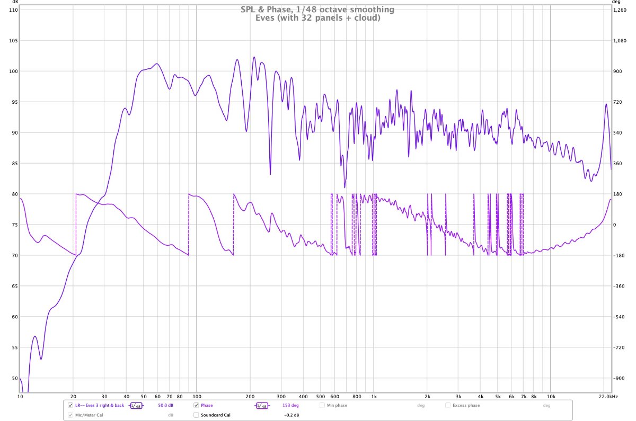Click the 50.0 dB readout value
This screenshot has height=421, width=636.
tap(166, 406)
